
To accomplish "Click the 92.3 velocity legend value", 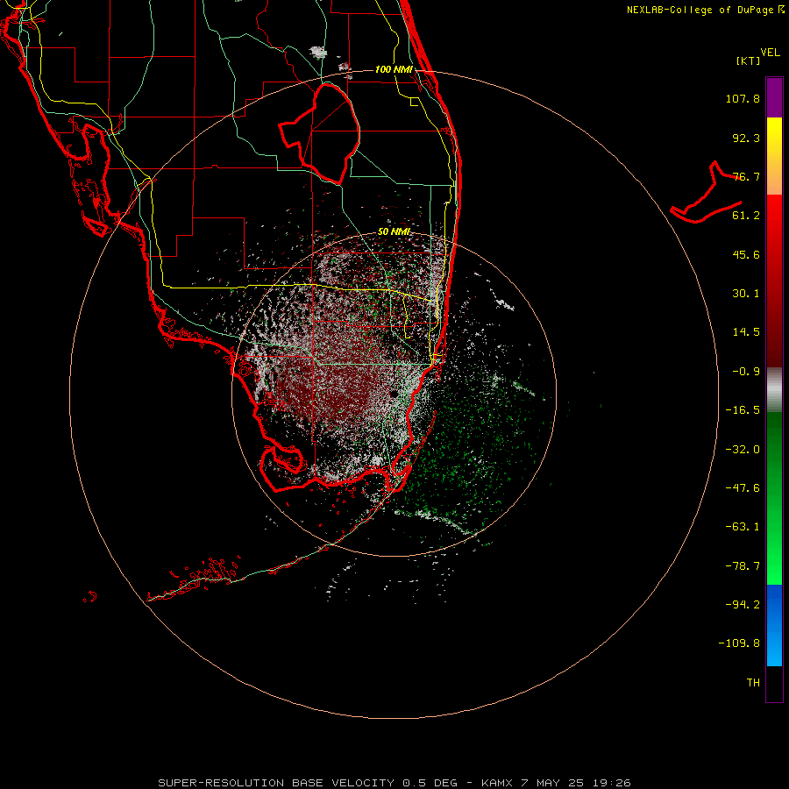I will tap(746, 138).
